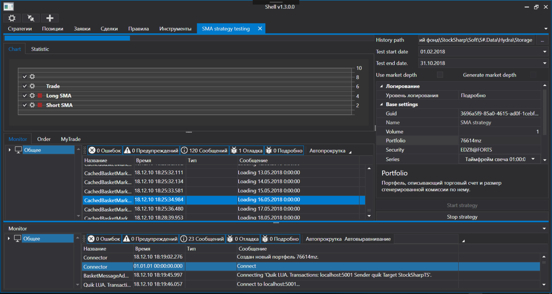Collapse the Логирование settings group
This screenshot has width=552, height=294.
[381, 86]
